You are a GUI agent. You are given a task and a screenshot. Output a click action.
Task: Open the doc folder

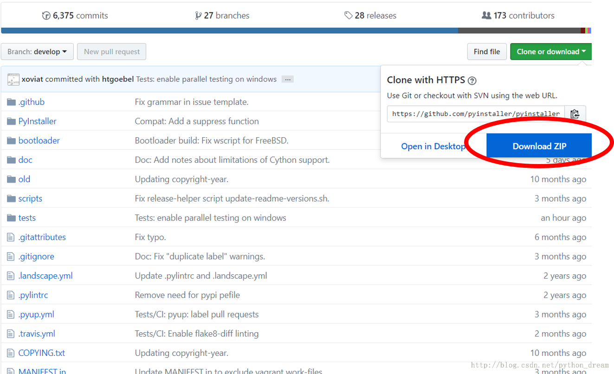click(26, 160)
